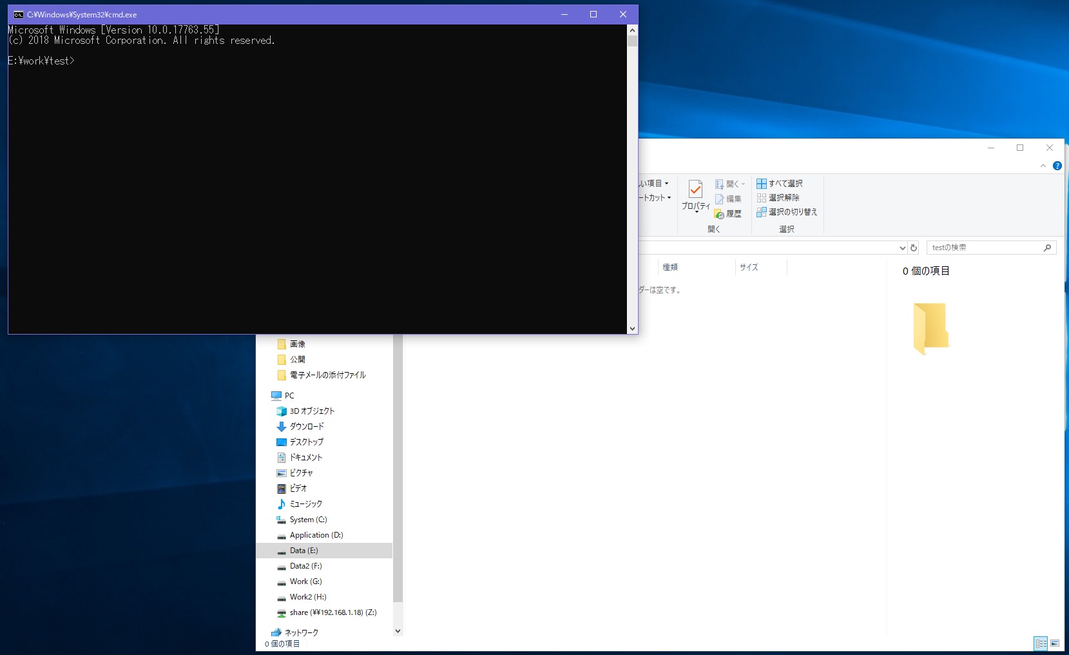
Task: Switch to large icons view in status bar
Action: 1055,643
